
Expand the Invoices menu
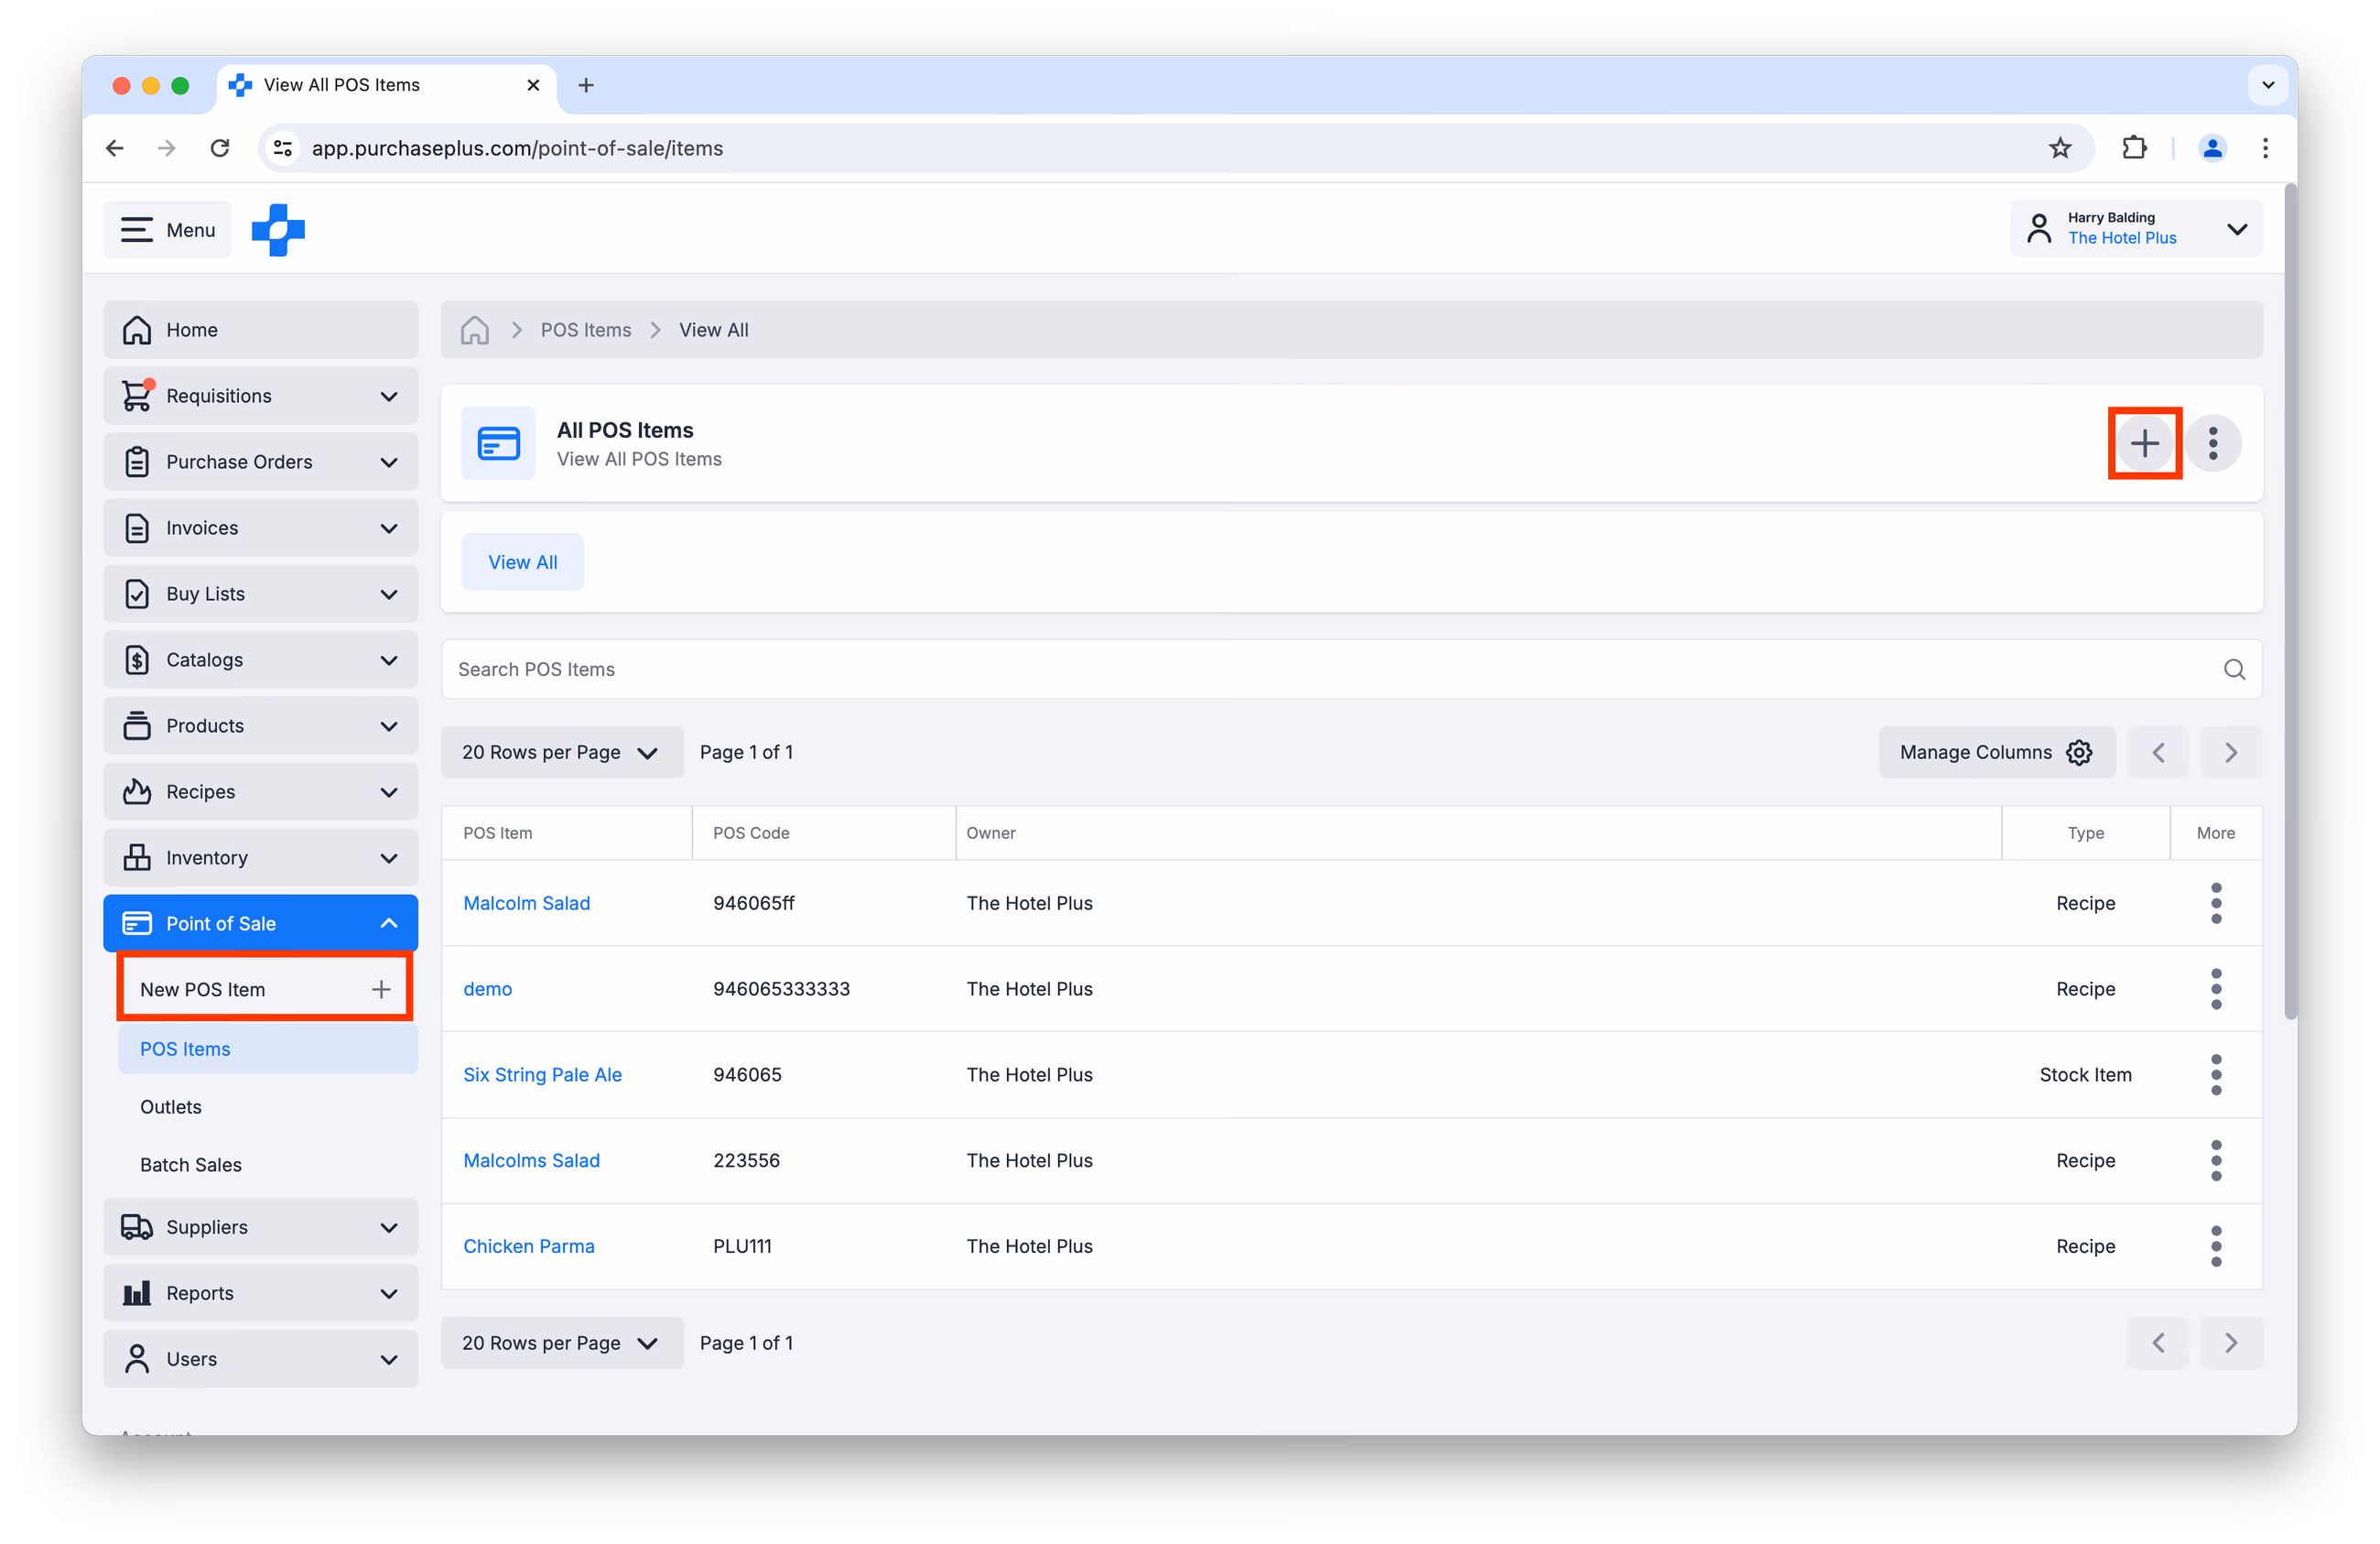260,528
